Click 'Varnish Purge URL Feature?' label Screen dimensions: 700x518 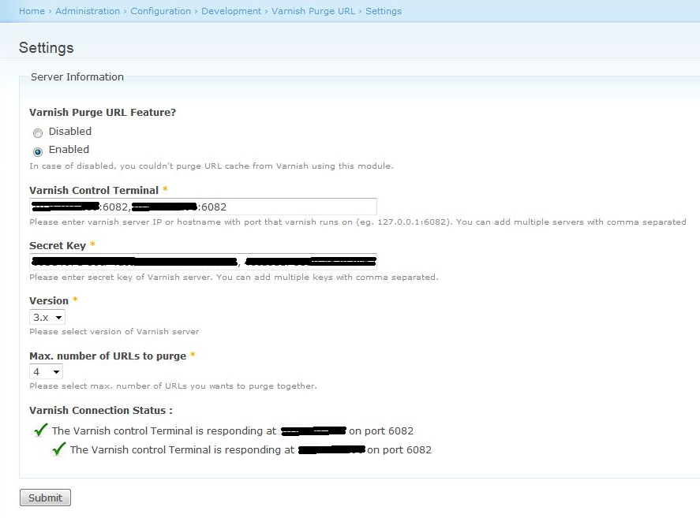coord(103,113)
